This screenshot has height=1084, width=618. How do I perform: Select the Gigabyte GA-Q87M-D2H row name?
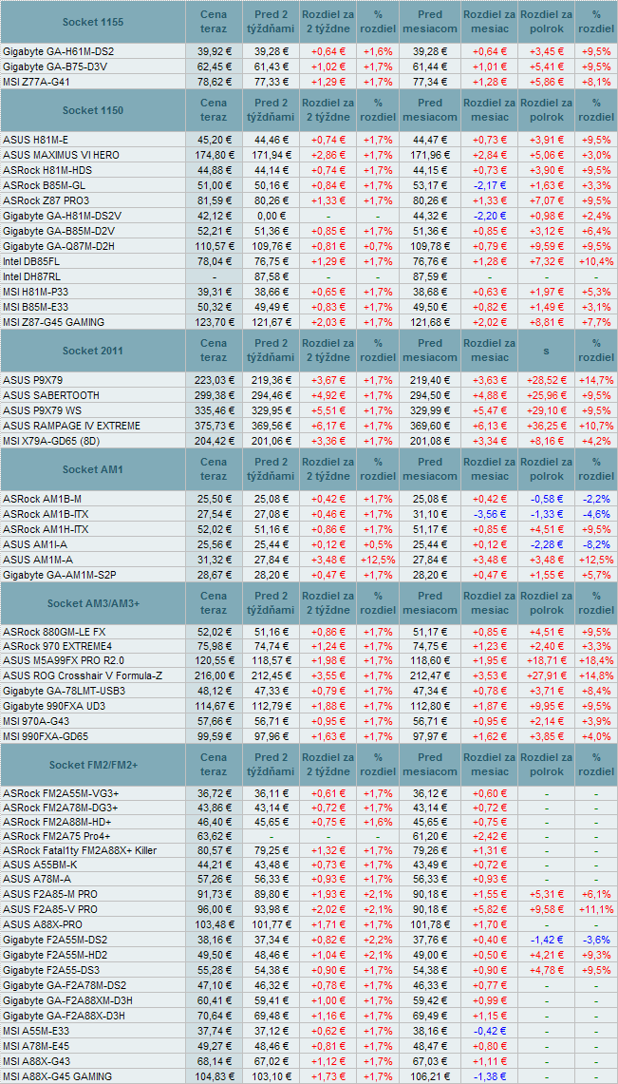61,246
